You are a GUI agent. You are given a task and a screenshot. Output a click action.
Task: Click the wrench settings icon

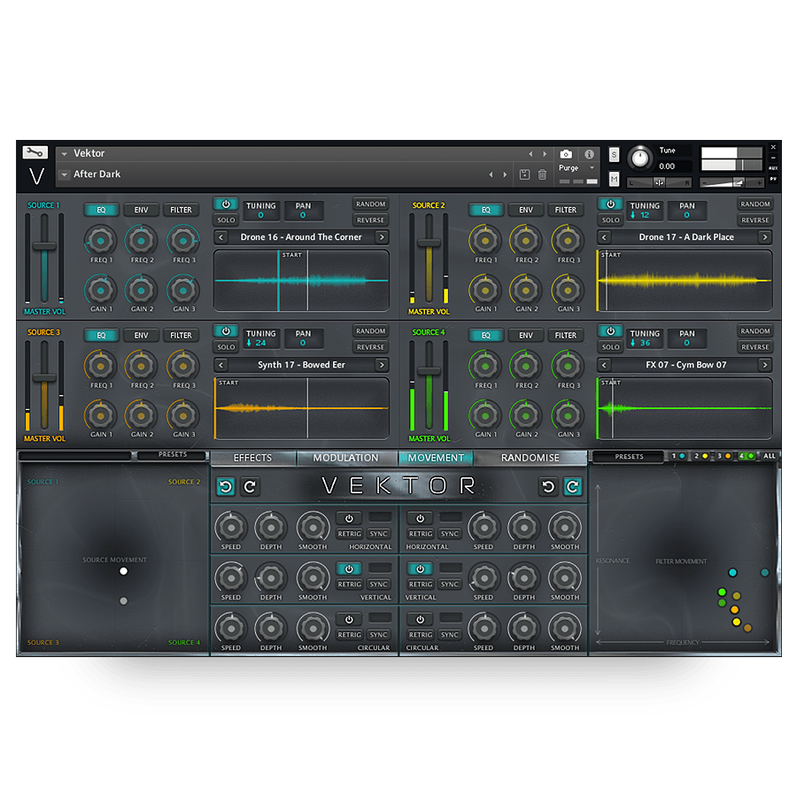click(x=35, y=152)
